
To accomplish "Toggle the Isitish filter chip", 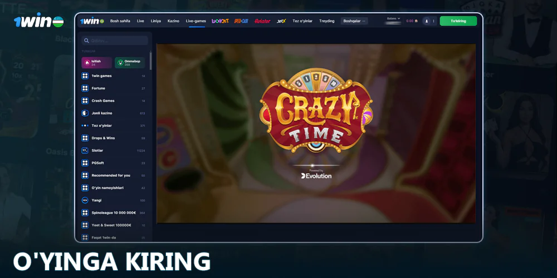I will (96, 63).
